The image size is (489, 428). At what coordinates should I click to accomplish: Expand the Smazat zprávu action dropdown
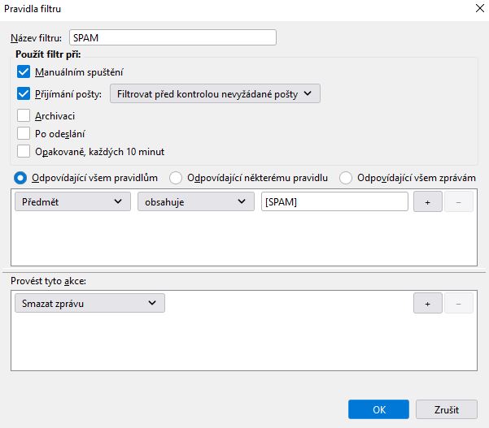click(x=90, y=303)
